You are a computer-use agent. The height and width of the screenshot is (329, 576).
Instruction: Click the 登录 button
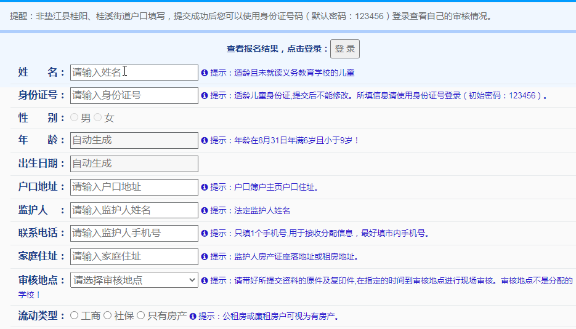click(345, 49)
